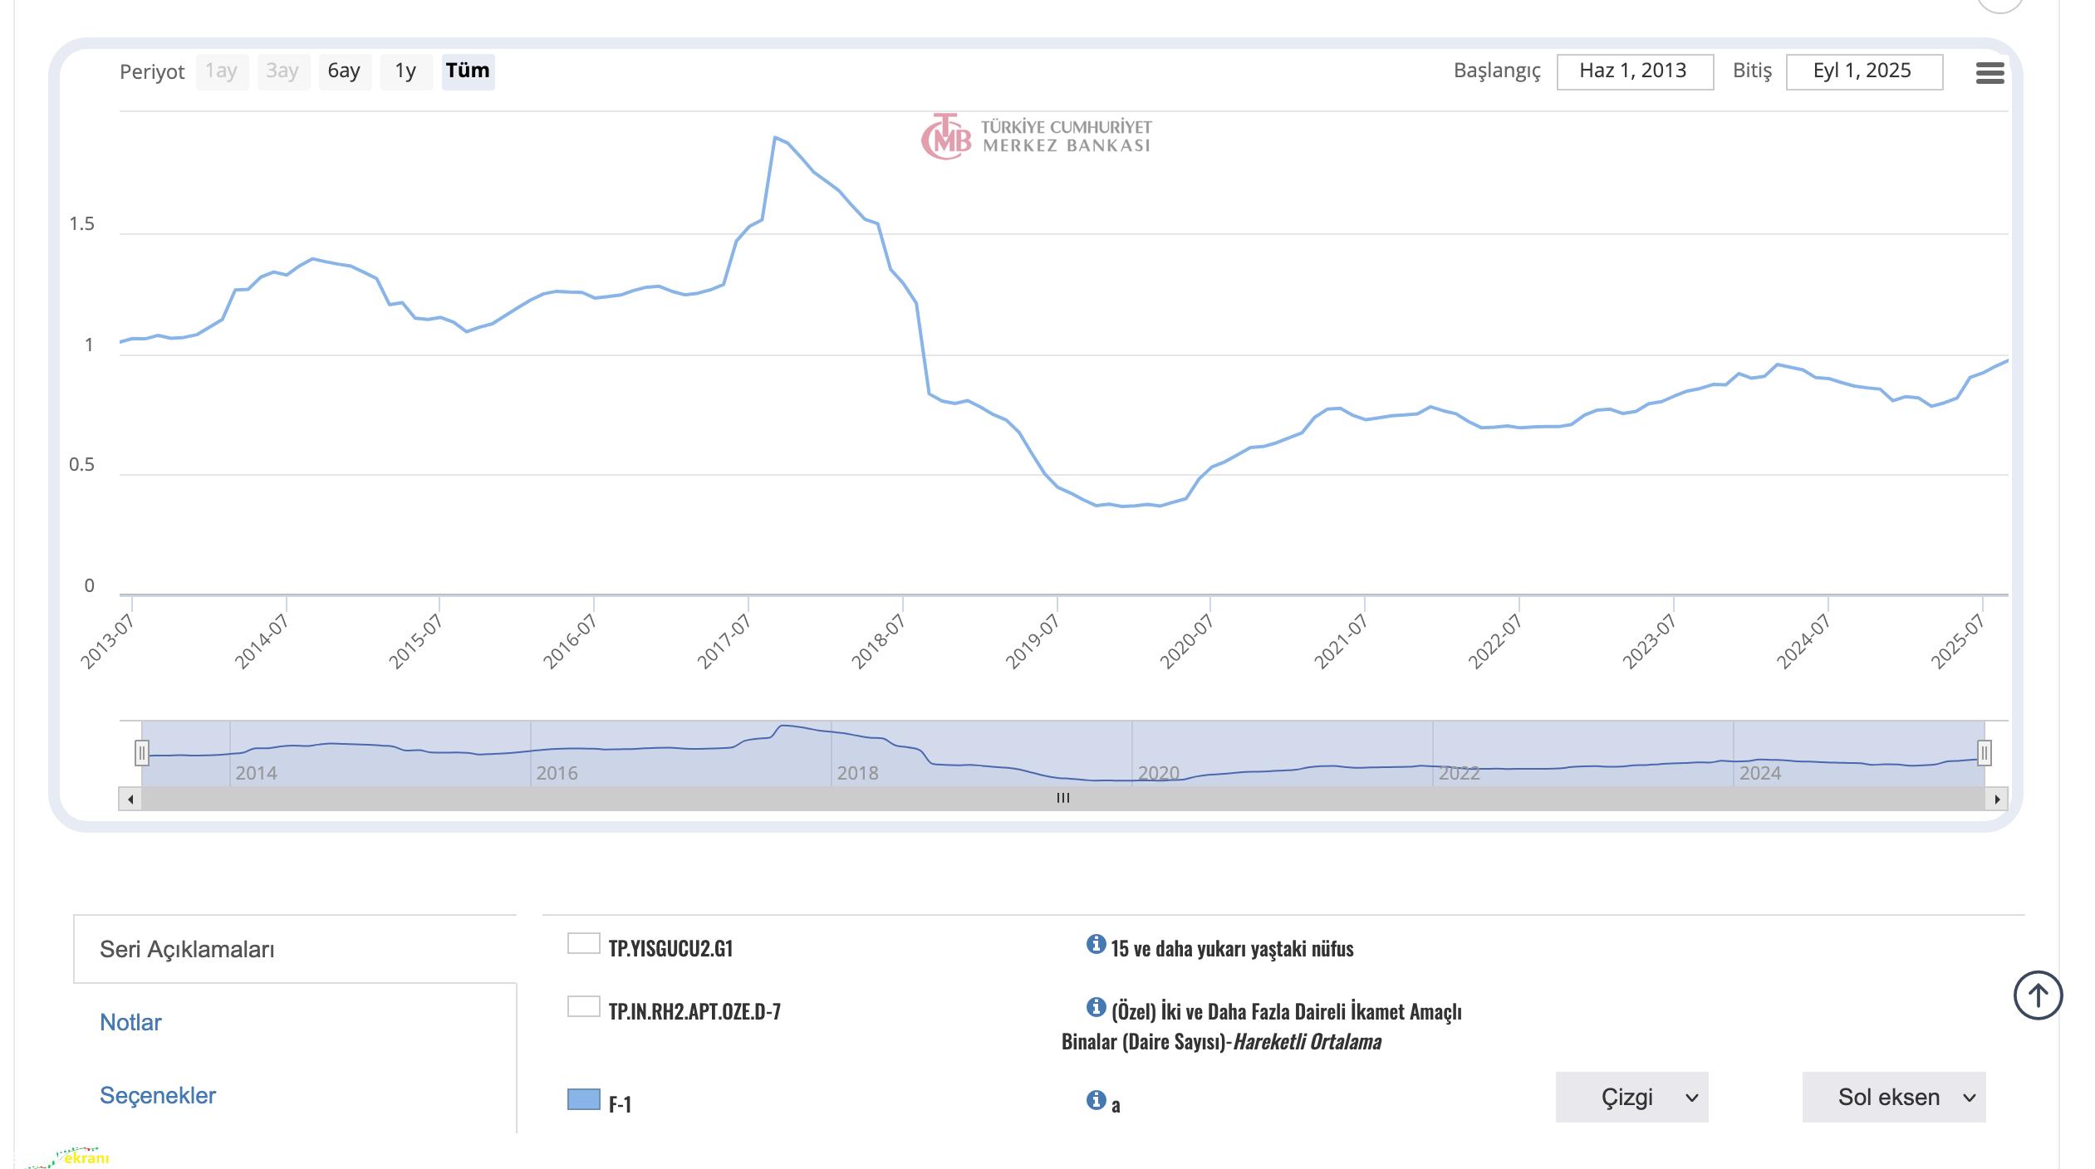Click the right navigator range handle

tap(1984, 752)
